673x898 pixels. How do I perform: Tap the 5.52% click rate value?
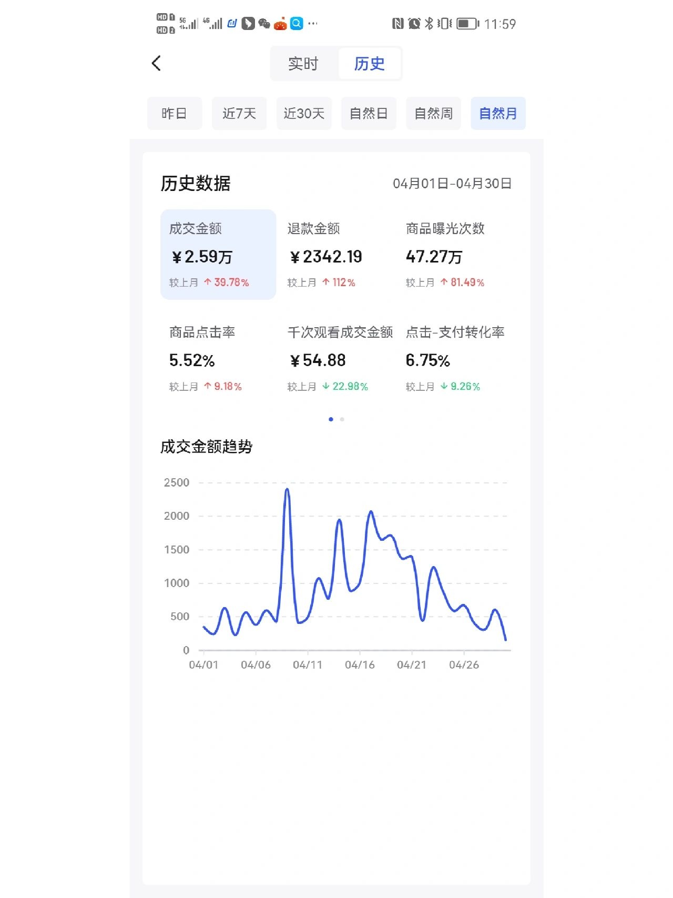click(x=192, y=360)
